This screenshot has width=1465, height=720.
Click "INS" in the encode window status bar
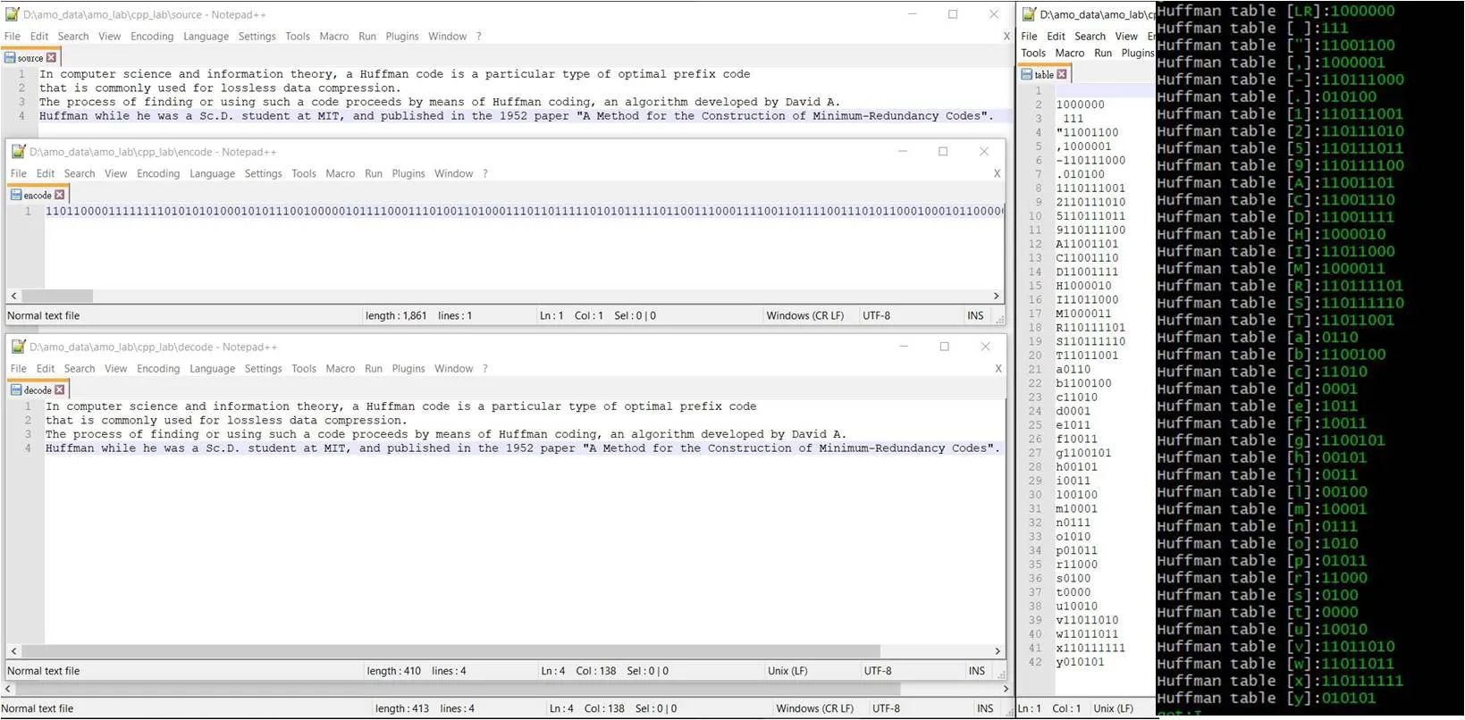(x=975, y=316)
